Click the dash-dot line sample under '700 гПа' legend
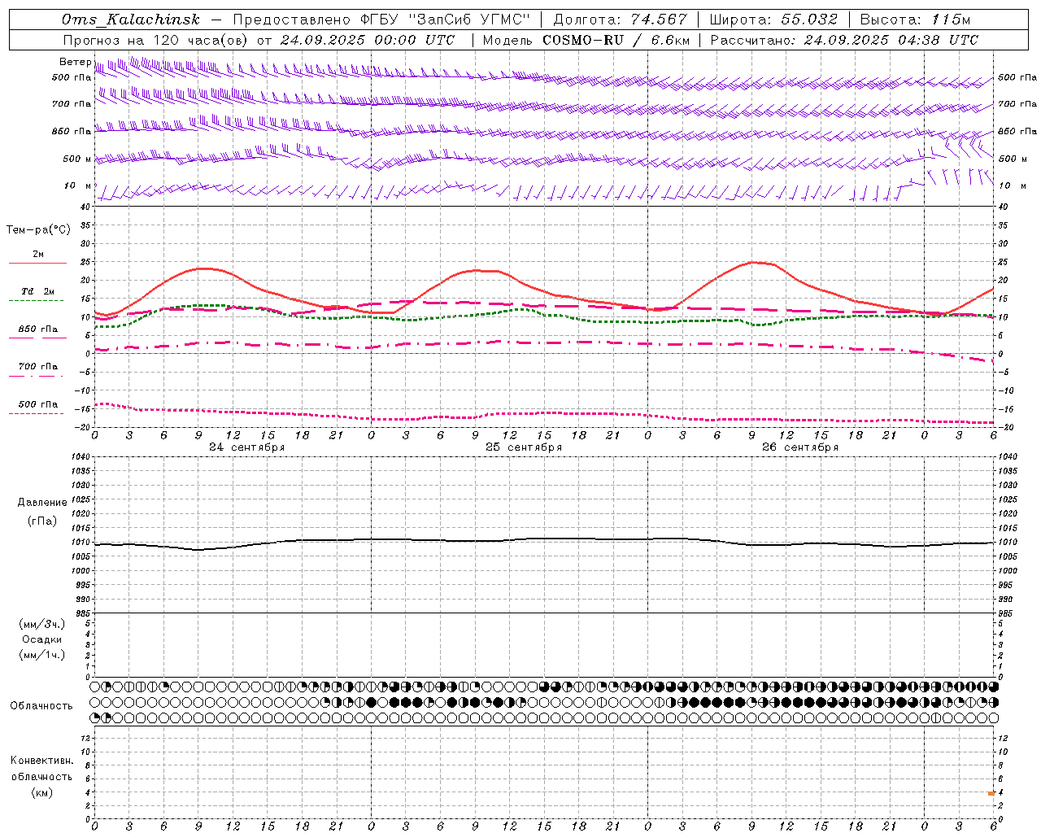Screen dimensions: 1041x833 (x=36, y=376)
